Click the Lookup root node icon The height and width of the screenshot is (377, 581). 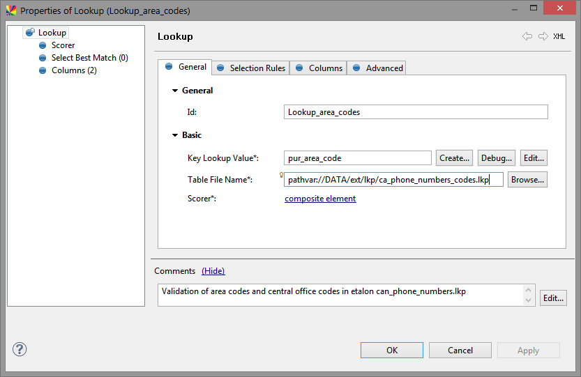(30, 33)
